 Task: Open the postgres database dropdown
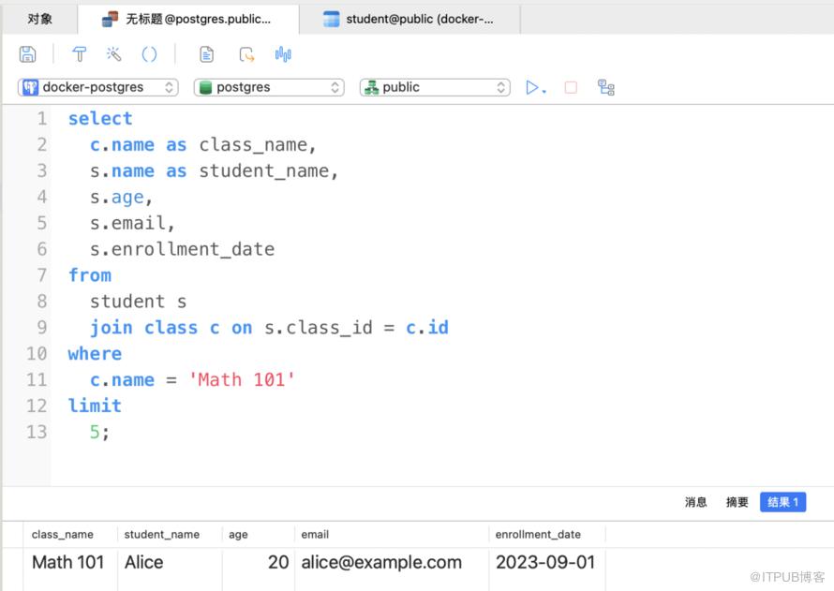coord(269,87)
